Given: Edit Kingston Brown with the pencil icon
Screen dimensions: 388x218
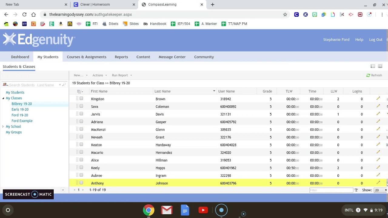Looking at the screenshot, I should point(378,98).
